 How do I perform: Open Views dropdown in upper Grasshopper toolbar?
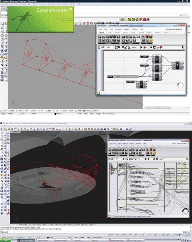click(x=134, y=47)
